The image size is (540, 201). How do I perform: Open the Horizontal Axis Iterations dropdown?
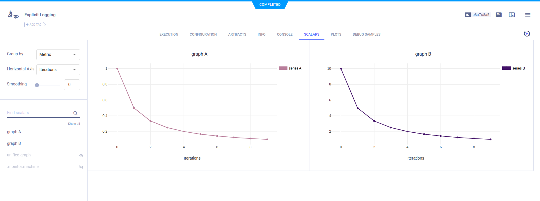[x=58, y=70]
